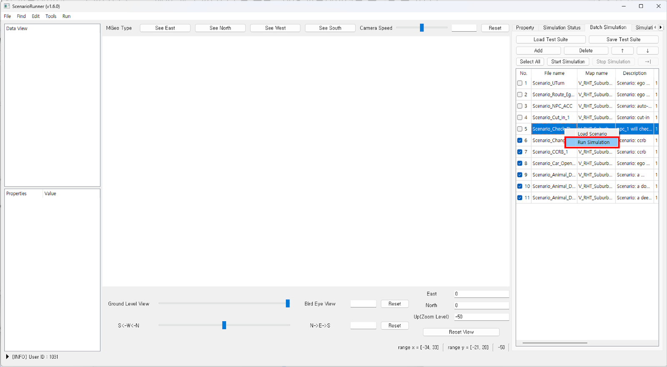Open the Tools menu
Image resolution: width=667 pixels, height=367 pixels.
click(51, 16)
